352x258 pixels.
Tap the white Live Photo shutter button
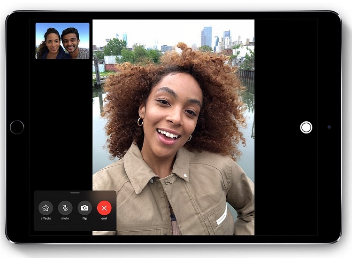tap(306, 127)
